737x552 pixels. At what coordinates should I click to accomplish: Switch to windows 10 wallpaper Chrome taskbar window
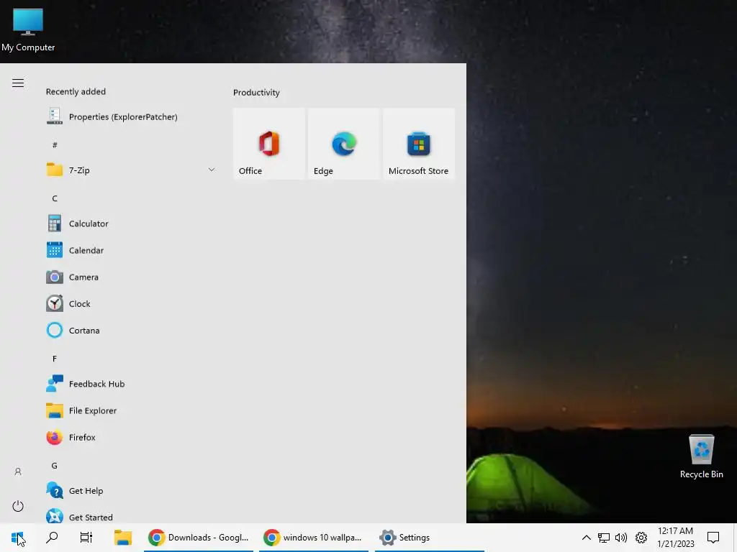(314, 538)
